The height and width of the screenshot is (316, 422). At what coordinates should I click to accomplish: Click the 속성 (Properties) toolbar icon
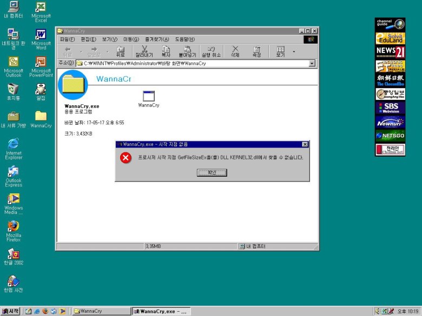coord(256,51)
